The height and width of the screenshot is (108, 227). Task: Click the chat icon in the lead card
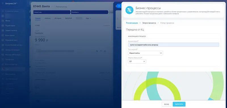point(105,51)
